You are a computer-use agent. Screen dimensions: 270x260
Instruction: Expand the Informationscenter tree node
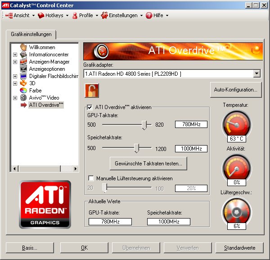(15, 55)
